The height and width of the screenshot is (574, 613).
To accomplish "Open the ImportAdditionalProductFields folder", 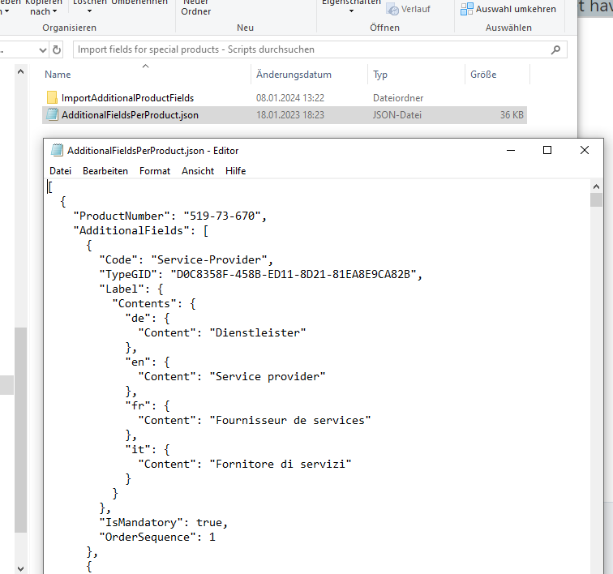I will point(127,98).
